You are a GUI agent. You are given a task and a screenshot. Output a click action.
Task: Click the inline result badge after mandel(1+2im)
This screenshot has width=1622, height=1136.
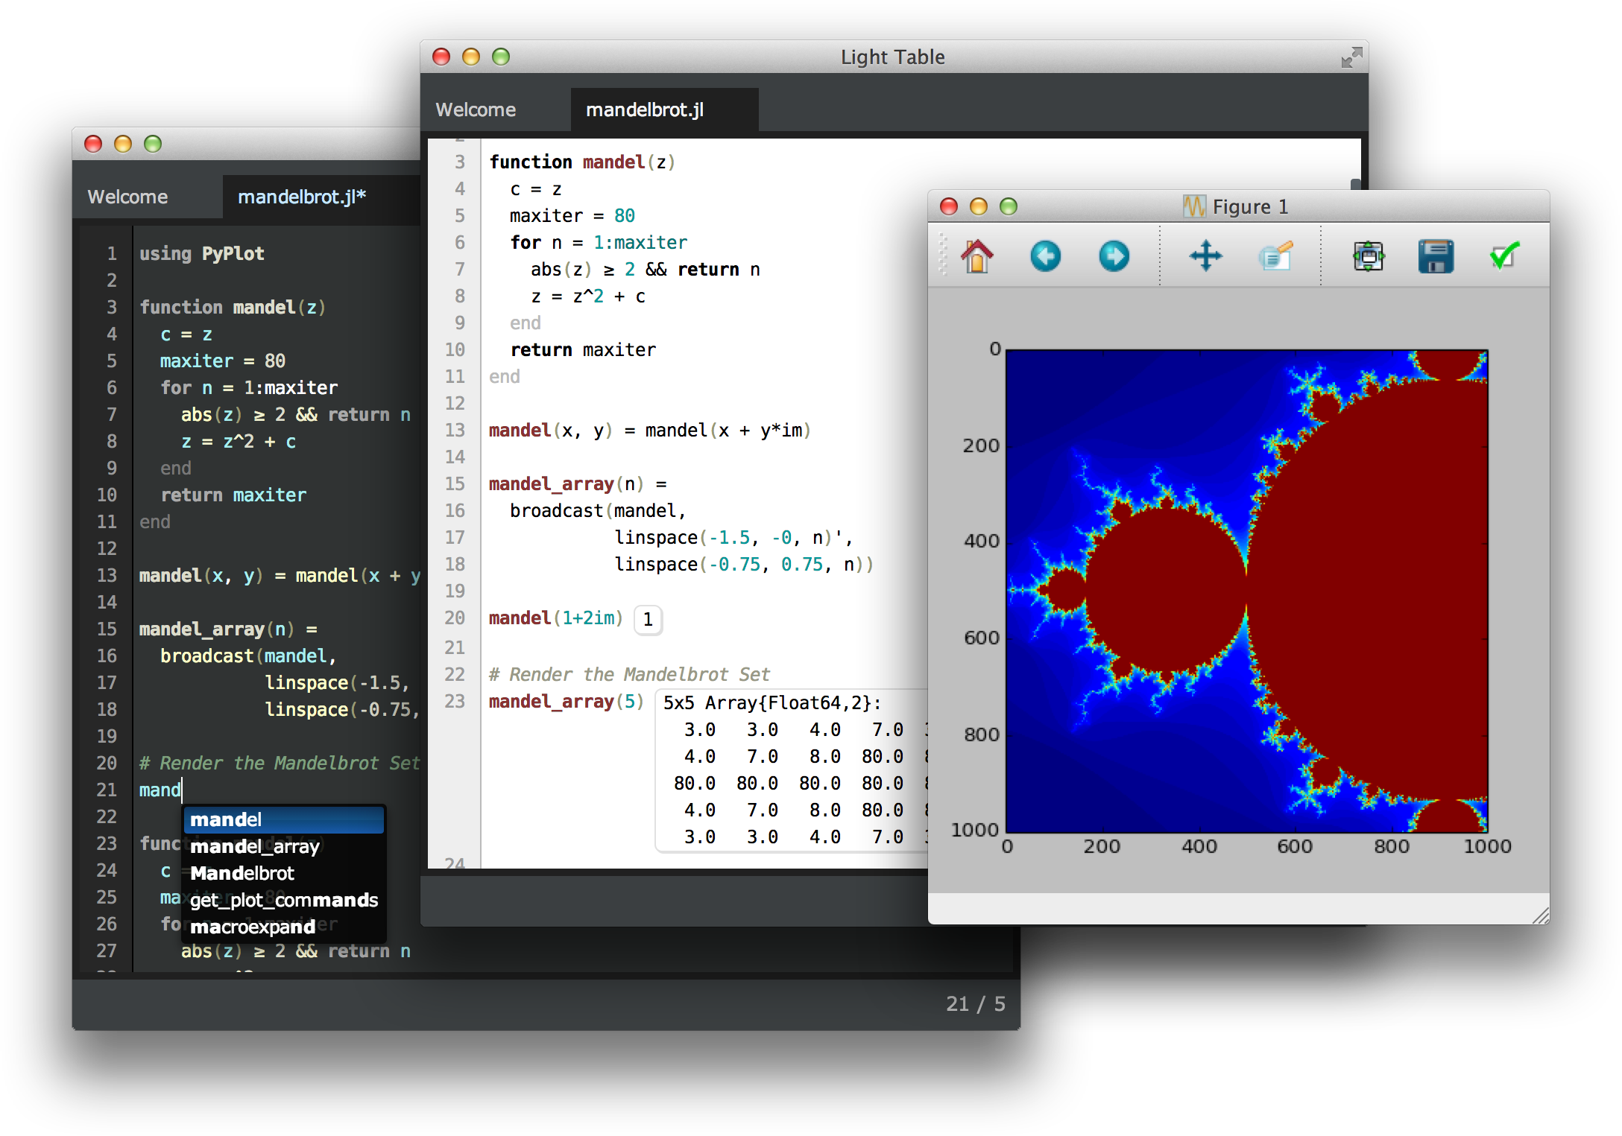(648, 620)
